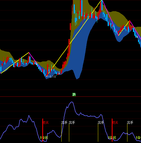Click the highest peak of the purple indicator line

72,102
